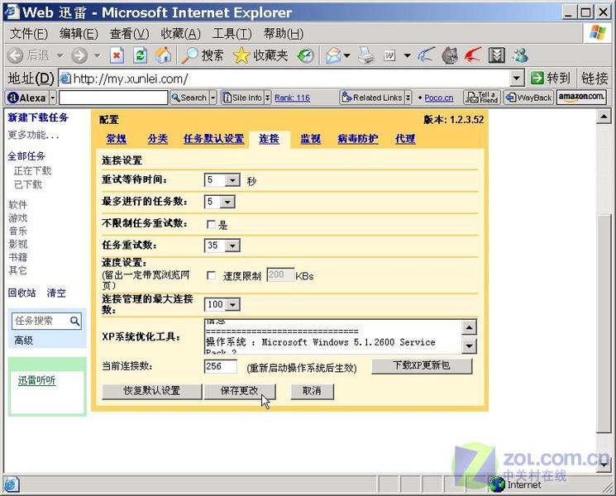Open the 任务重试数 dropdown showing 35
The width and height of the screenshot is (616, 496).
(x=232, y=246)
